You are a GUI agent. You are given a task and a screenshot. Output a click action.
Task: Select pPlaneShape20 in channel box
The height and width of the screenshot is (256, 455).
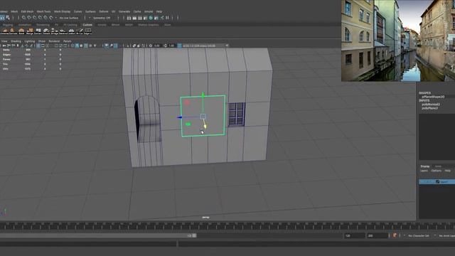click(x=433, y=97)
